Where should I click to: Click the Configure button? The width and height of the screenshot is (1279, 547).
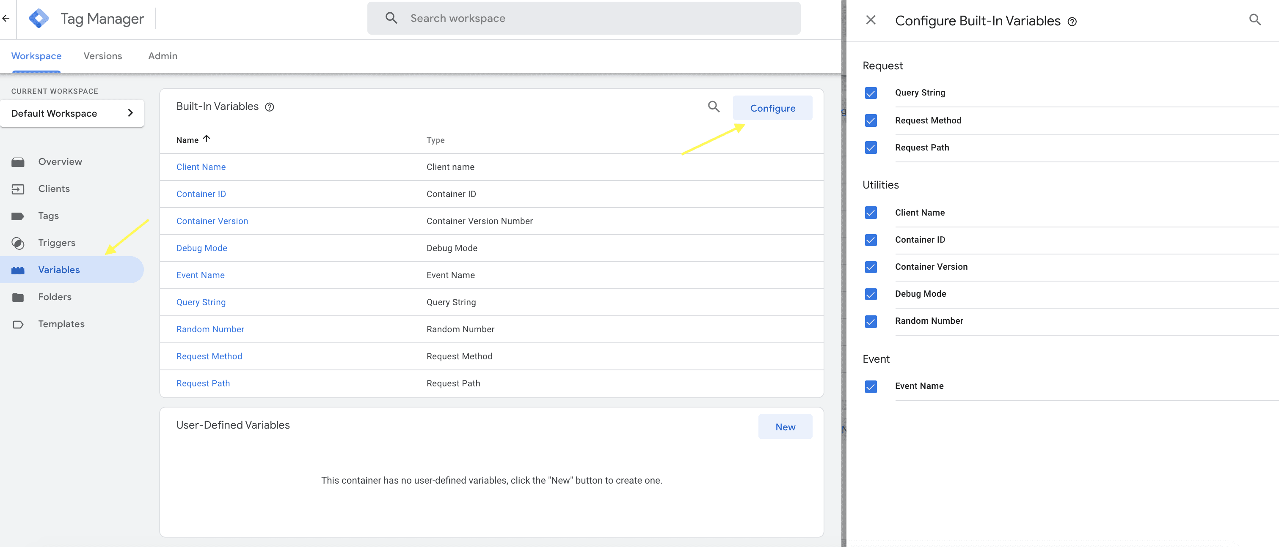click(x=772, y=108)
